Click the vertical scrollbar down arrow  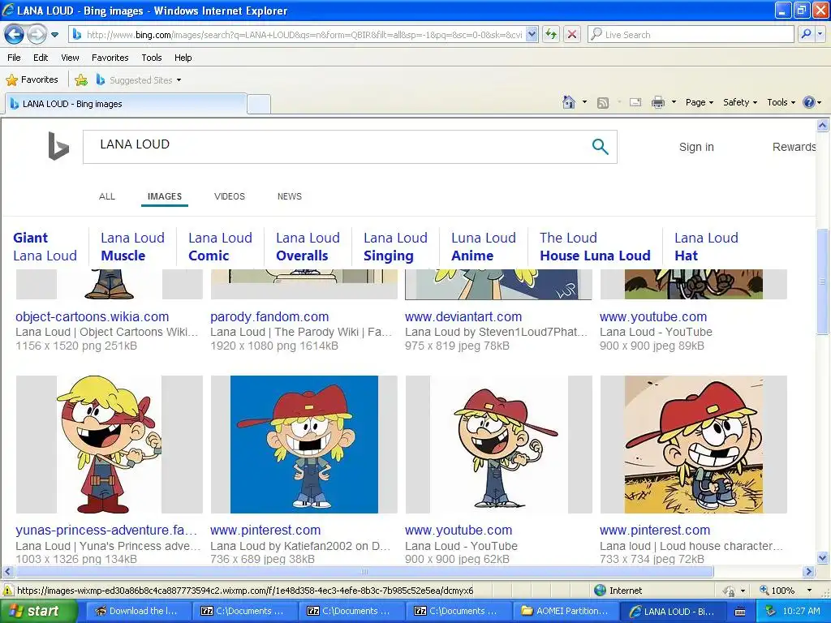coord(823,558)
